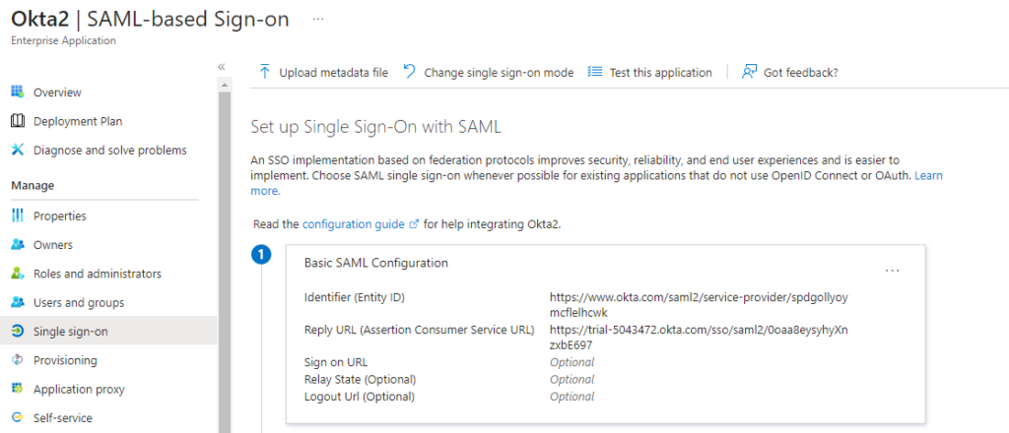
Task: Click the Overview grid icon in sidebar
Action: (18, 92)
